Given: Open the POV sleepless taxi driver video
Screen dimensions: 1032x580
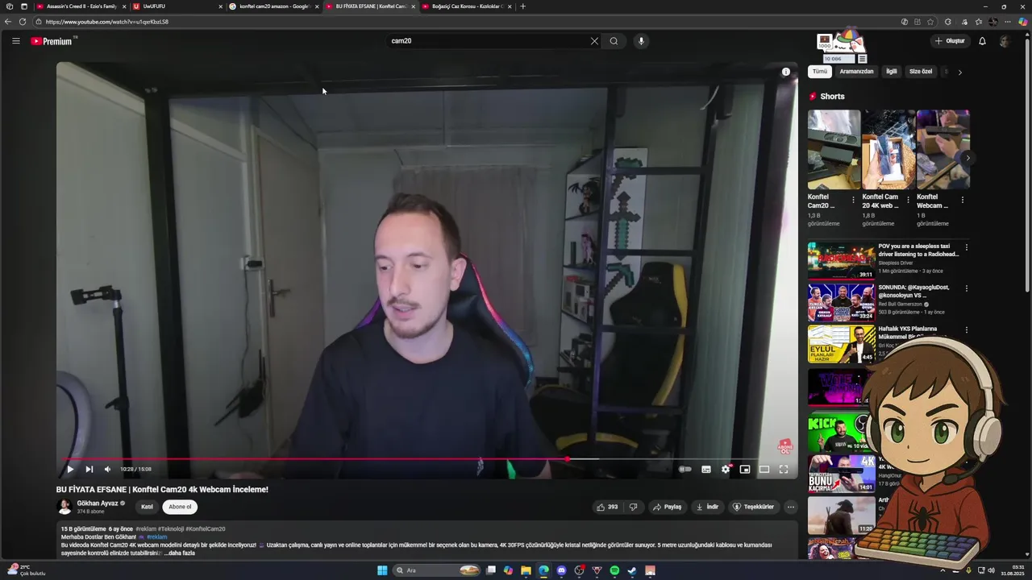Looking at the screenshot, I should tap(842, 261).
